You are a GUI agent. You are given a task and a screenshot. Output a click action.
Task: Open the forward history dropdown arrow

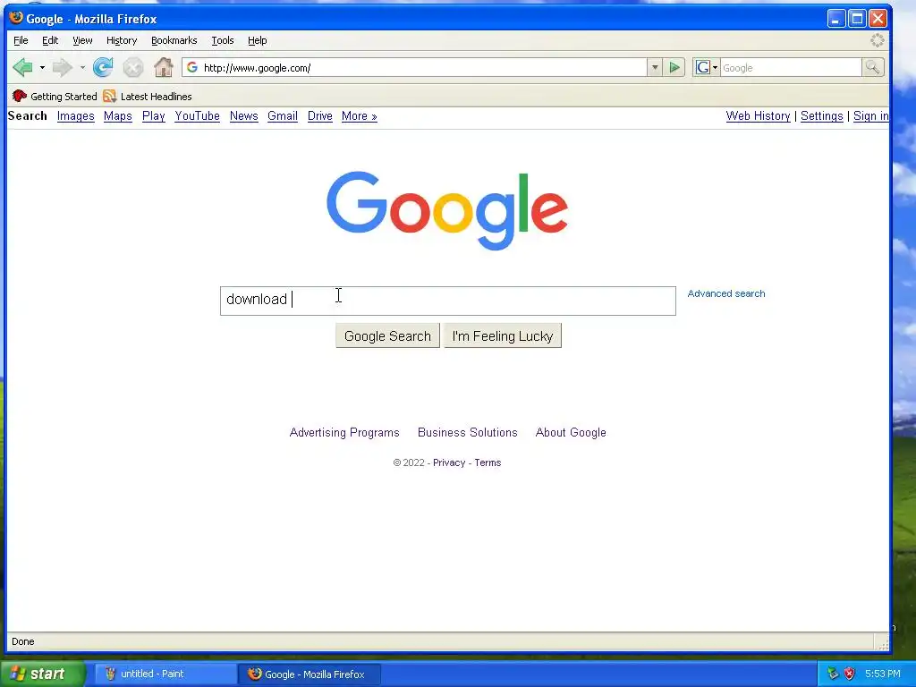[82, 68]
